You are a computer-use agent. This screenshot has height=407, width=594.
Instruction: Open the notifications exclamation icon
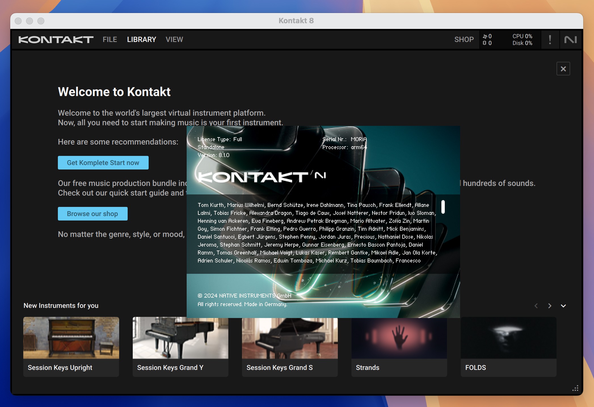[x=550, y=40]
